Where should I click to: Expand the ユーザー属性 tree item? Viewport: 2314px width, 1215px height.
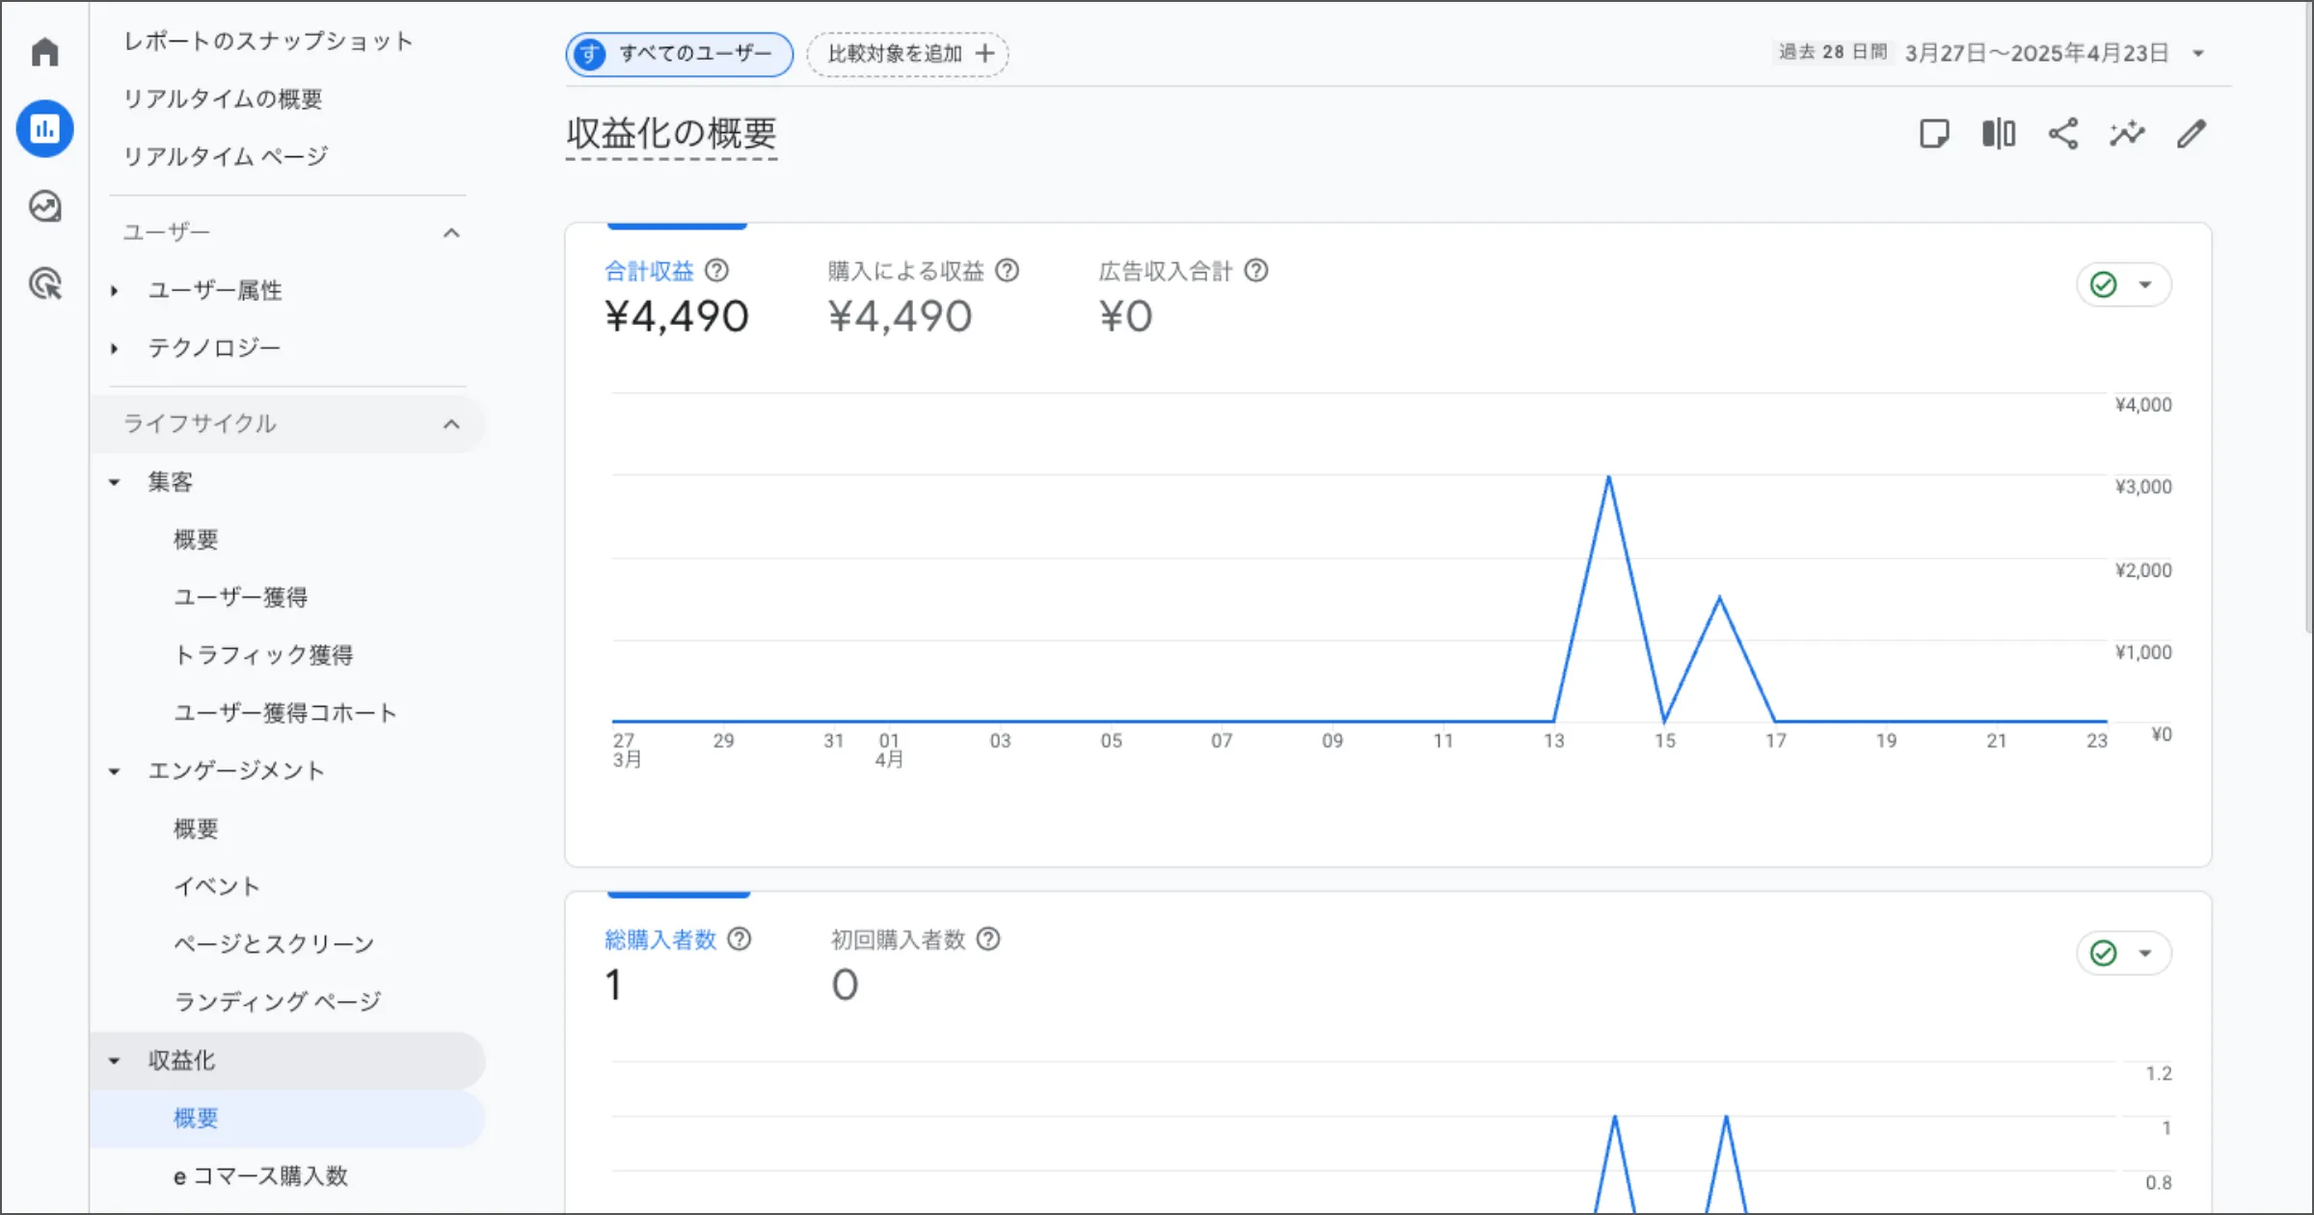pyautogui.click(x=114, y=290)
